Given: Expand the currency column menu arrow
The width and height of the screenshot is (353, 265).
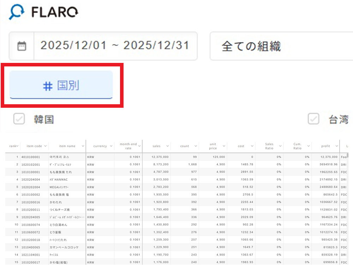Looking at the screenshot, I should 111,146.
